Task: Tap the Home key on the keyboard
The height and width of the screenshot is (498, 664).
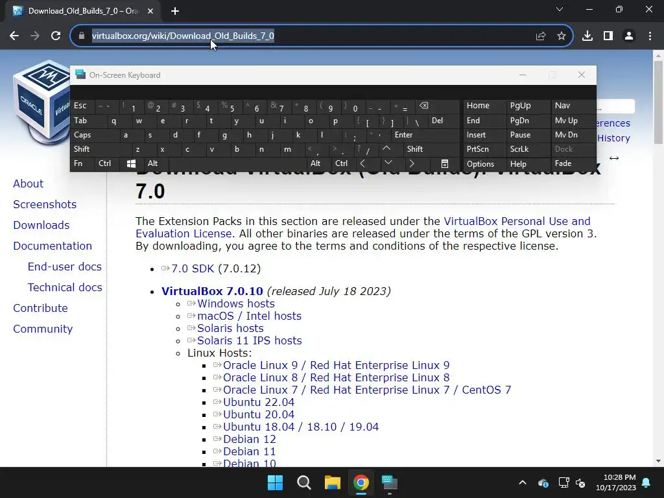Action: 484,106
